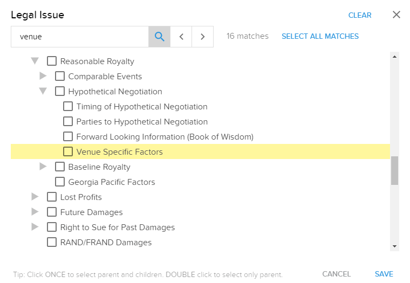This screenshot has width=410, height=283.
Task: Click the scrollbar down arrow
Action: 394,246
